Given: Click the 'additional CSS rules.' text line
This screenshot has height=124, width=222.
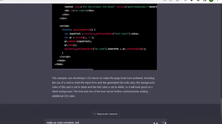Looking at the screenshot, I should pyautogui.click(x=63, y=96).
